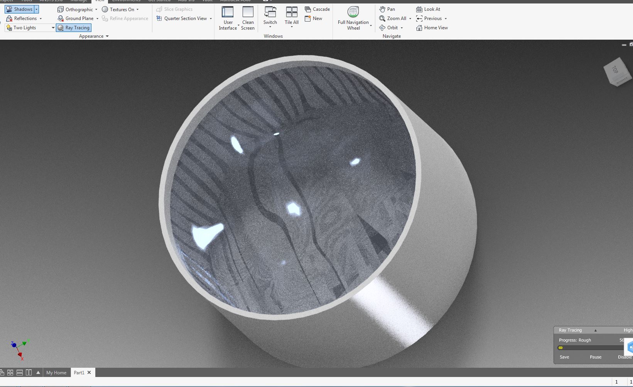Toggle Ray Tracing rendering mode

74,28
